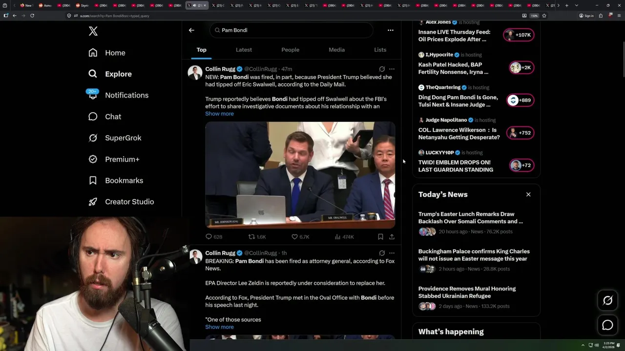This screenshot has height=351, width=625.
Task: Open the Swalwell hearing image
Action: tap(300, 175)
